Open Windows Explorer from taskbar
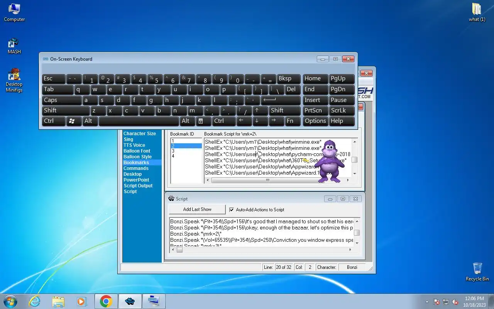 pyautogui.click(x=58, y=301)
